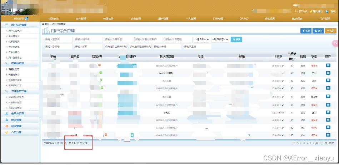Open the 用户管理 top menu
Screen dimensions: 339x165
coord(163,19)
